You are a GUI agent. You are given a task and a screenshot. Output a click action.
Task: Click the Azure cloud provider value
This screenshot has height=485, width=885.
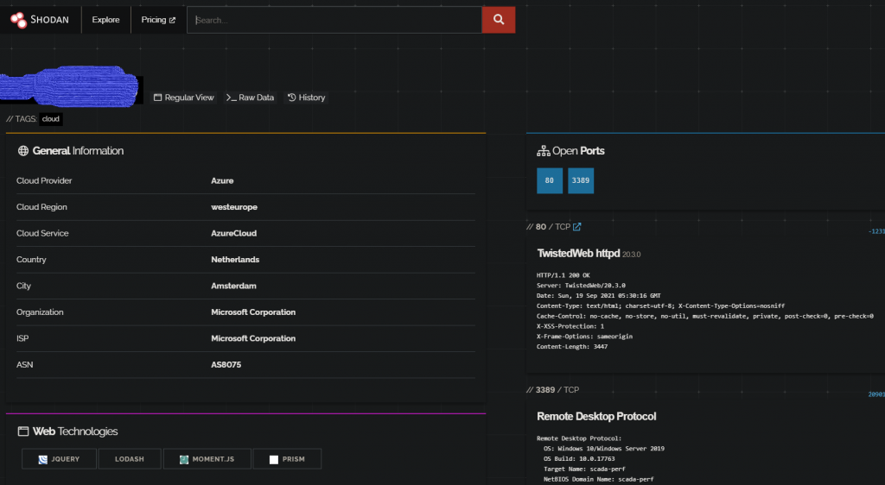(x=222, y=181)
